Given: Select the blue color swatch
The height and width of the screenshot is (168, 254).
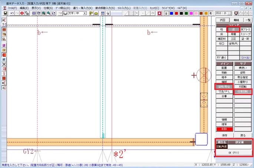Looking at the screenshot, I should [x=171, y=13].
